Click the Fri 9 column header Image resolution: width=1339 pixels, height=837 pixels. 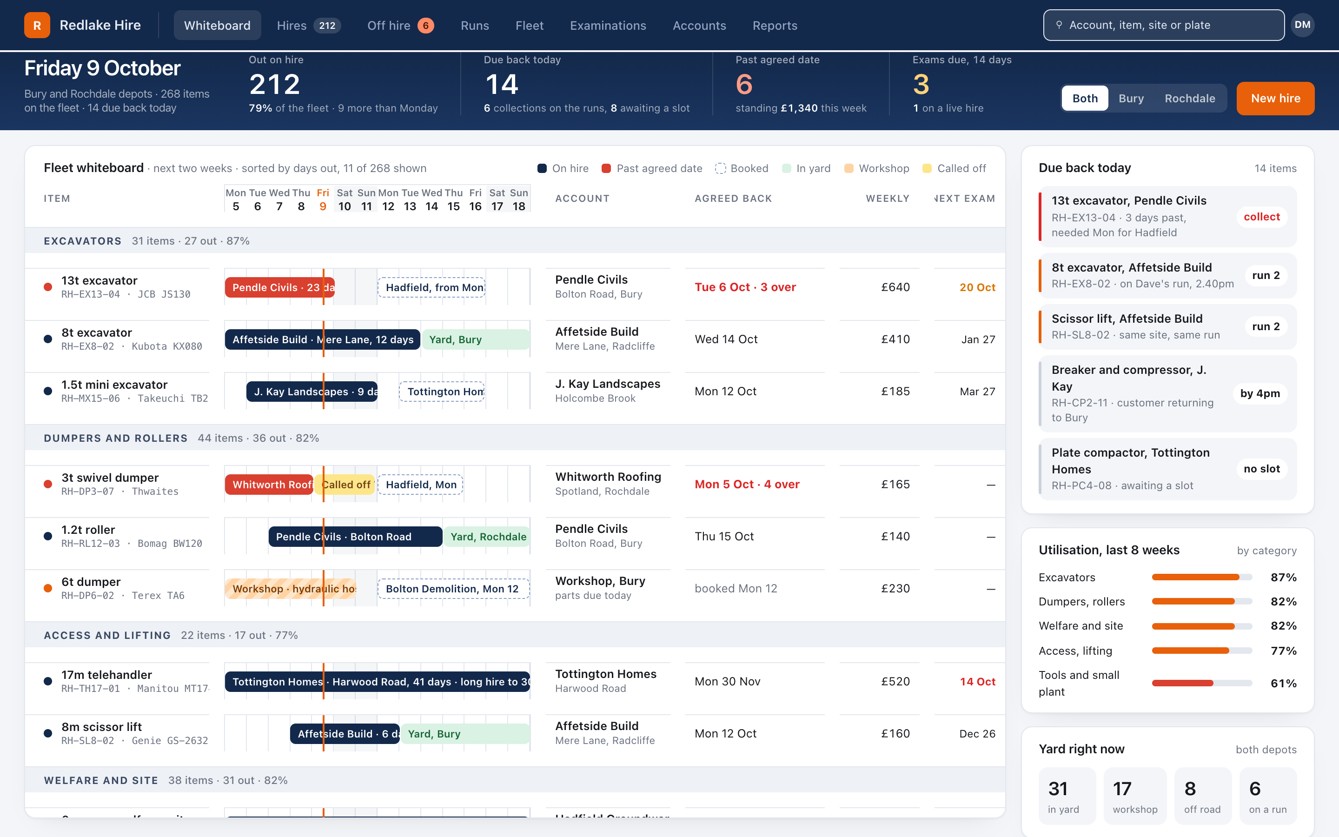click(323, 199)
